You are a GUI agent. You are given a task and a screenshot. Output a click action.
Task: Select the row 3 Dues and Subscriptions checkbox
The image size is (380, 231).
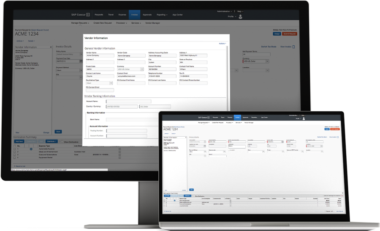pyautogui.click(x=14, y=155)
